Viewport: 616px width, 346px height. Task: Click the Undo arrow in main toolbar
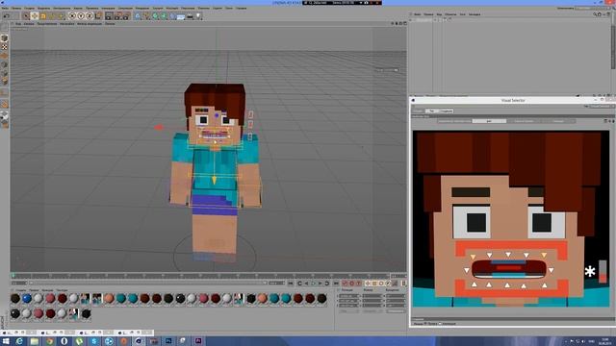tap(7, 16)
